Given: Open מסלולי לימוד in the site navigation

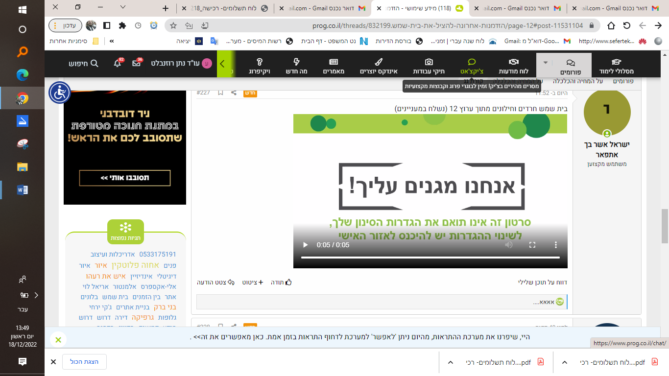Looking at the screenshot, I should click(617, 66).
